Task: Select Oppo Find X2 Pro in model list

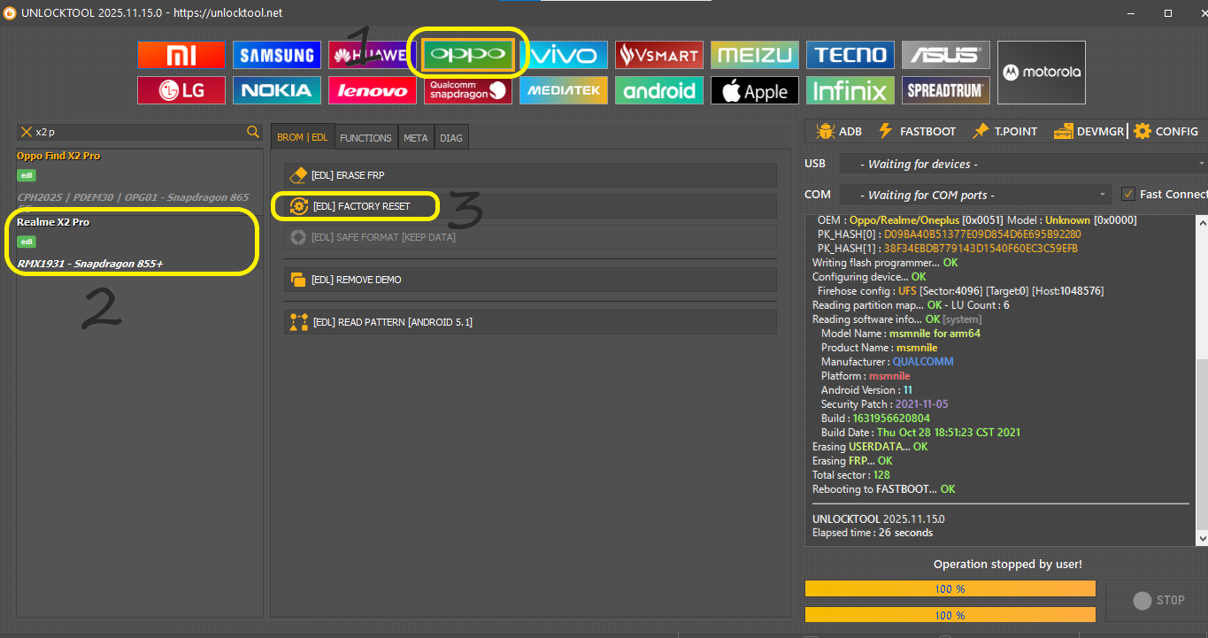Action: pyautogui.click(x=58, y=156)
